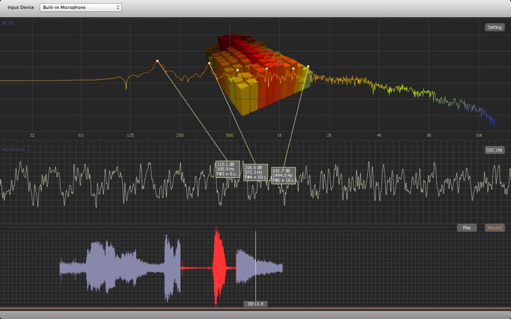The height and width of the screenshot is (319, 511).
Task: Click the 101.7 dB 1494.0 Hz info label
Action: pyautogui.click(x=283, y=175)
